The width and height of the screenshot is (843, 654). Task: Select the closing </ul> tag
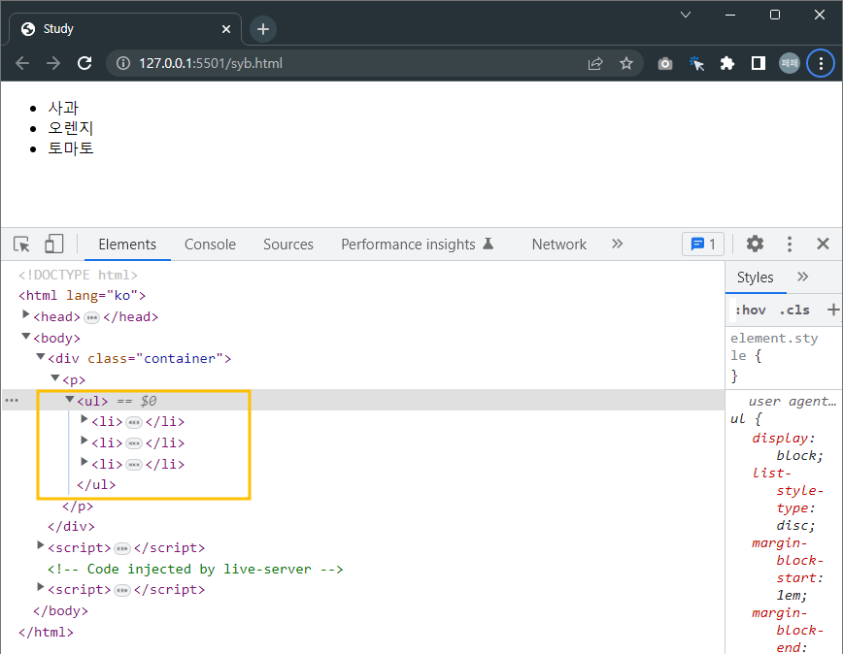coord(96,485)
